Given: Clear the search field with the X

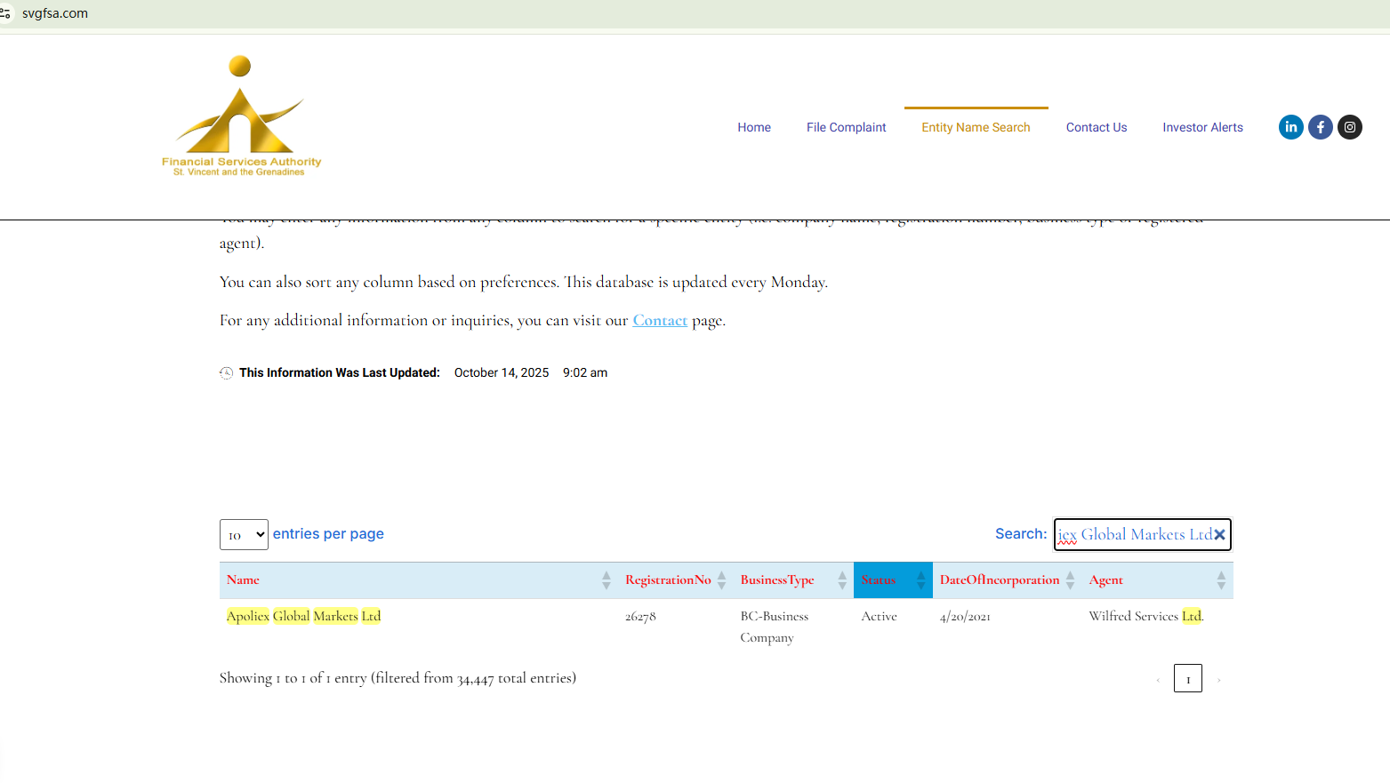Looking at the screenshot, I should (x=1219, y=534).
